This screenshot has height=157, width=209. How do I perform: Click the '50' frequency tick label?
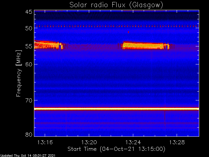pyautogui.click(x=29, y=28)
